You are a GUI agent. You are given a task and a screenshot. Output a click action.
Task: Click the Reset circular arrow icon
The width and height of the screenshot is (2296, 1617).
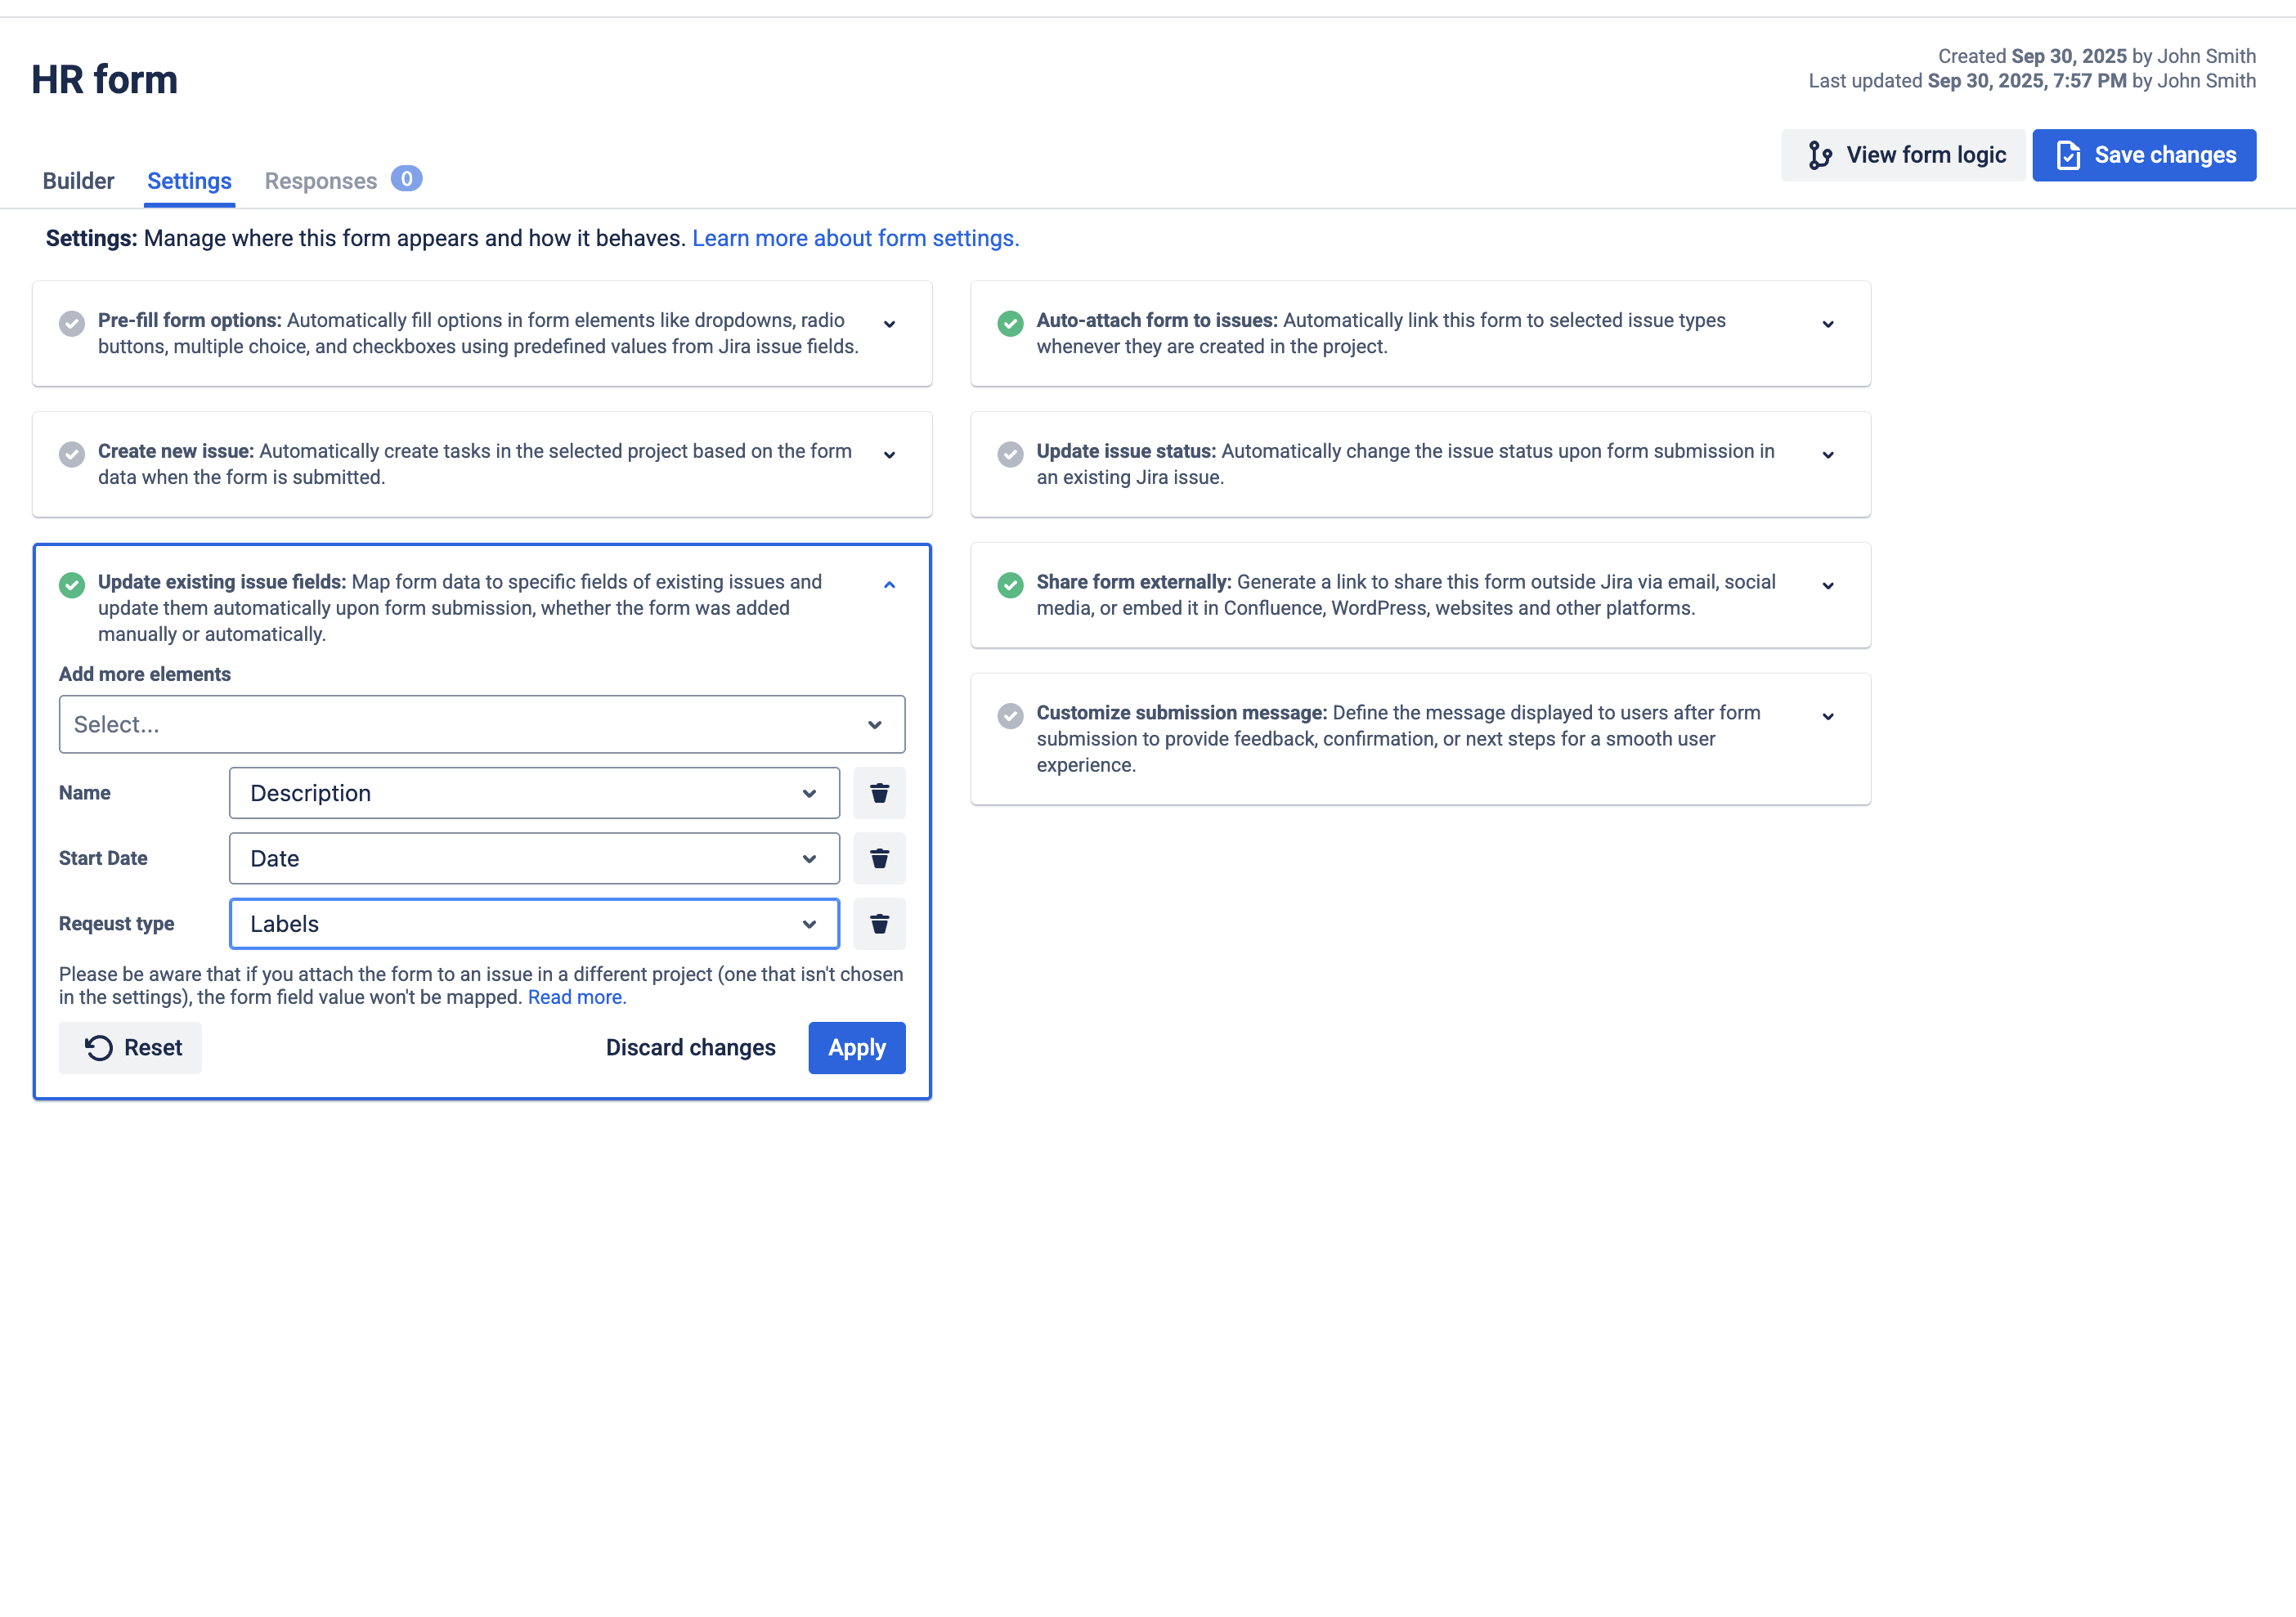click(x=97, y=1047)
